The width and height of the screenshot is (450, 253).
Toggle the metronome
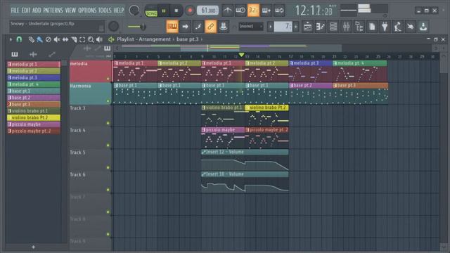click(x=228, y=11)
